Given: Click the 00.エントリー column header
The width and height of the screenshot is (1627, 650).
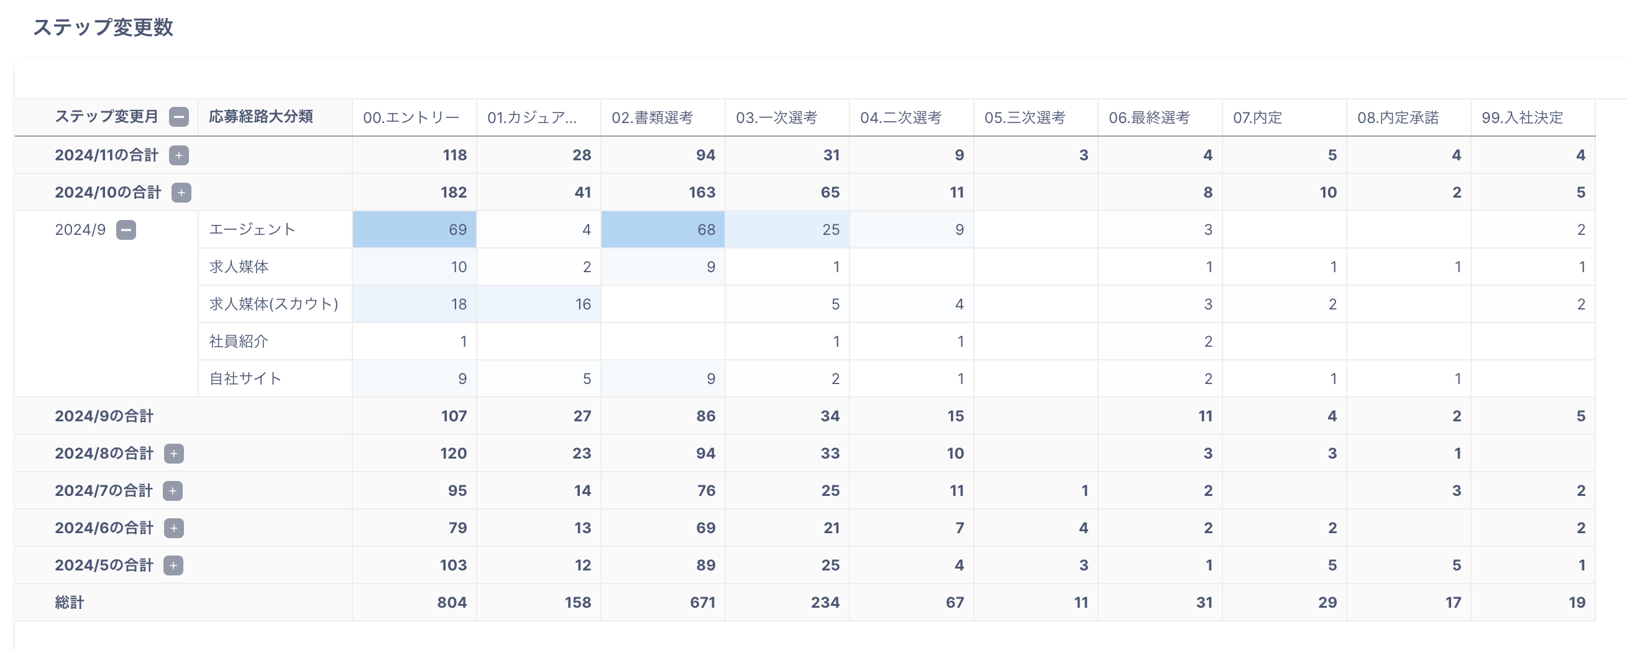Looking at the screenshot, I should [x=411, y=117].
